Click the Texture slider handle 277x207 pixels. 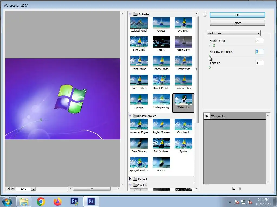tap(210, 67)
